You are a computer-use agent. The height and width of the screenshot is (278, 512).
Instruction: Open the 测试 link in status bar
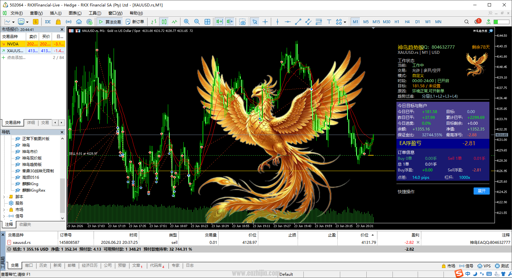[502, 266]
